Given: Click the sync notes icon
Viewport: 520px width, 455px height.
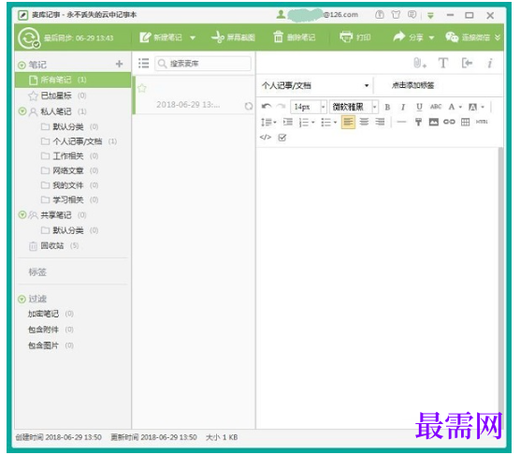Looking at the screenshot, I should (29, 38).
